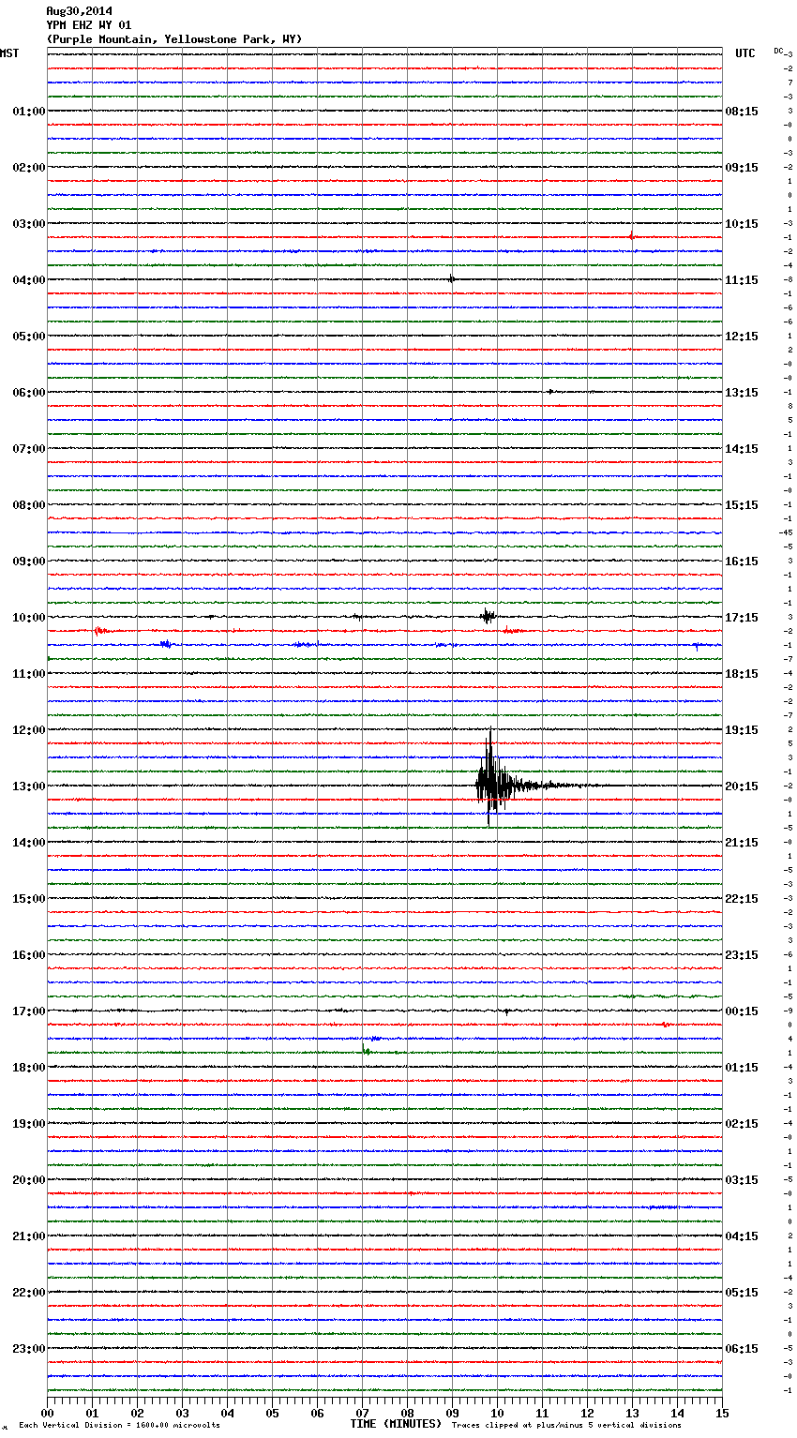Viewport: 797px width, 1438px height.
Task: Click the TIME (MINUTES) axis label
Action: click(x=396, y=1424)
